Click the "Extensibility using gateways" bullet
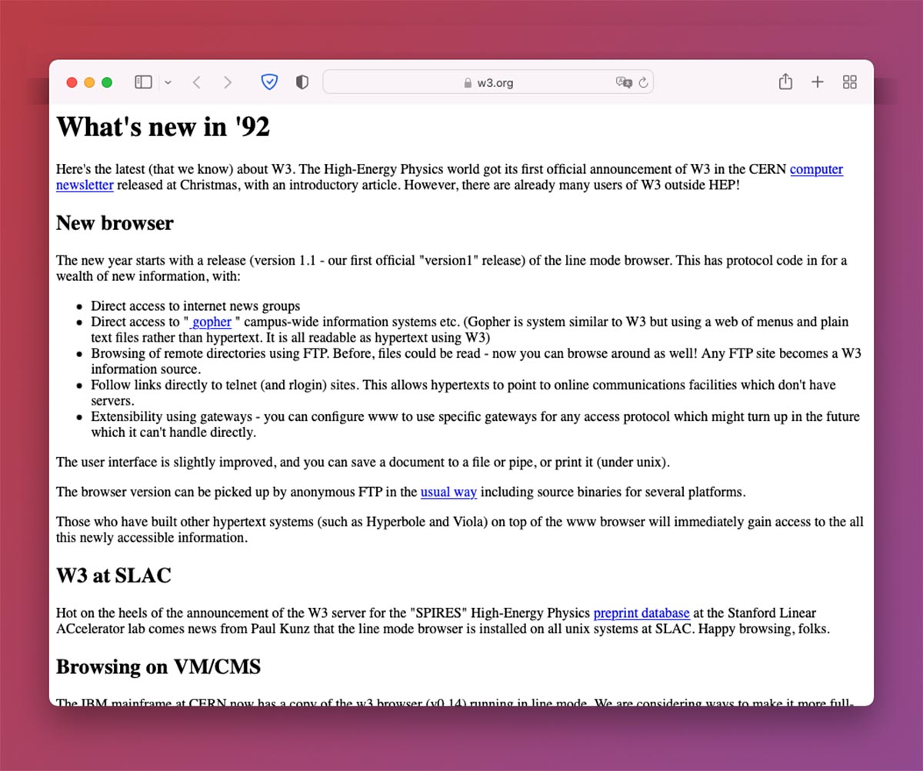This screenshot has height=771, width=923. 475,424
